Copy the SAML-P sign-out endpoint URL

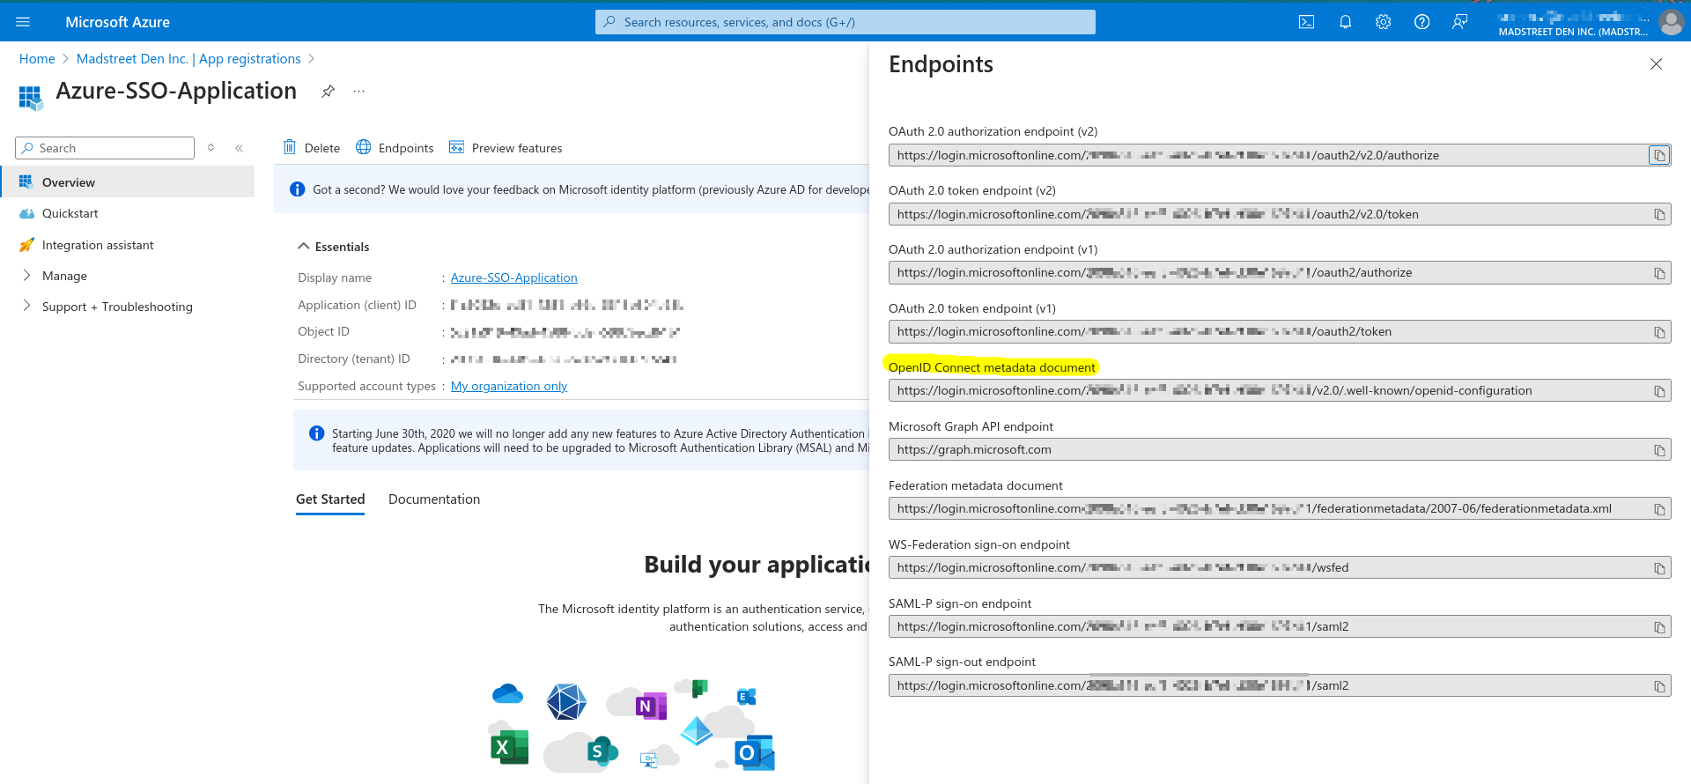click(x=1658, y=686)
